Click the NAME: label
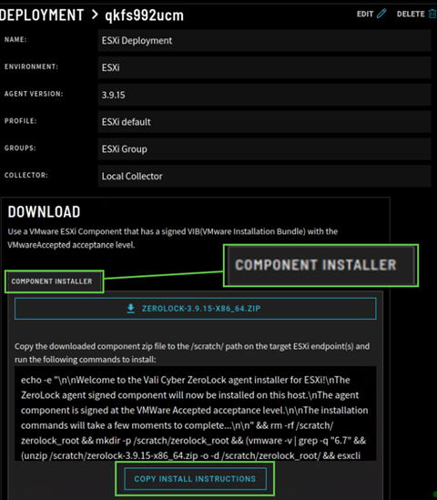Viewport: 437px width, 500px height. coord(15,39)
